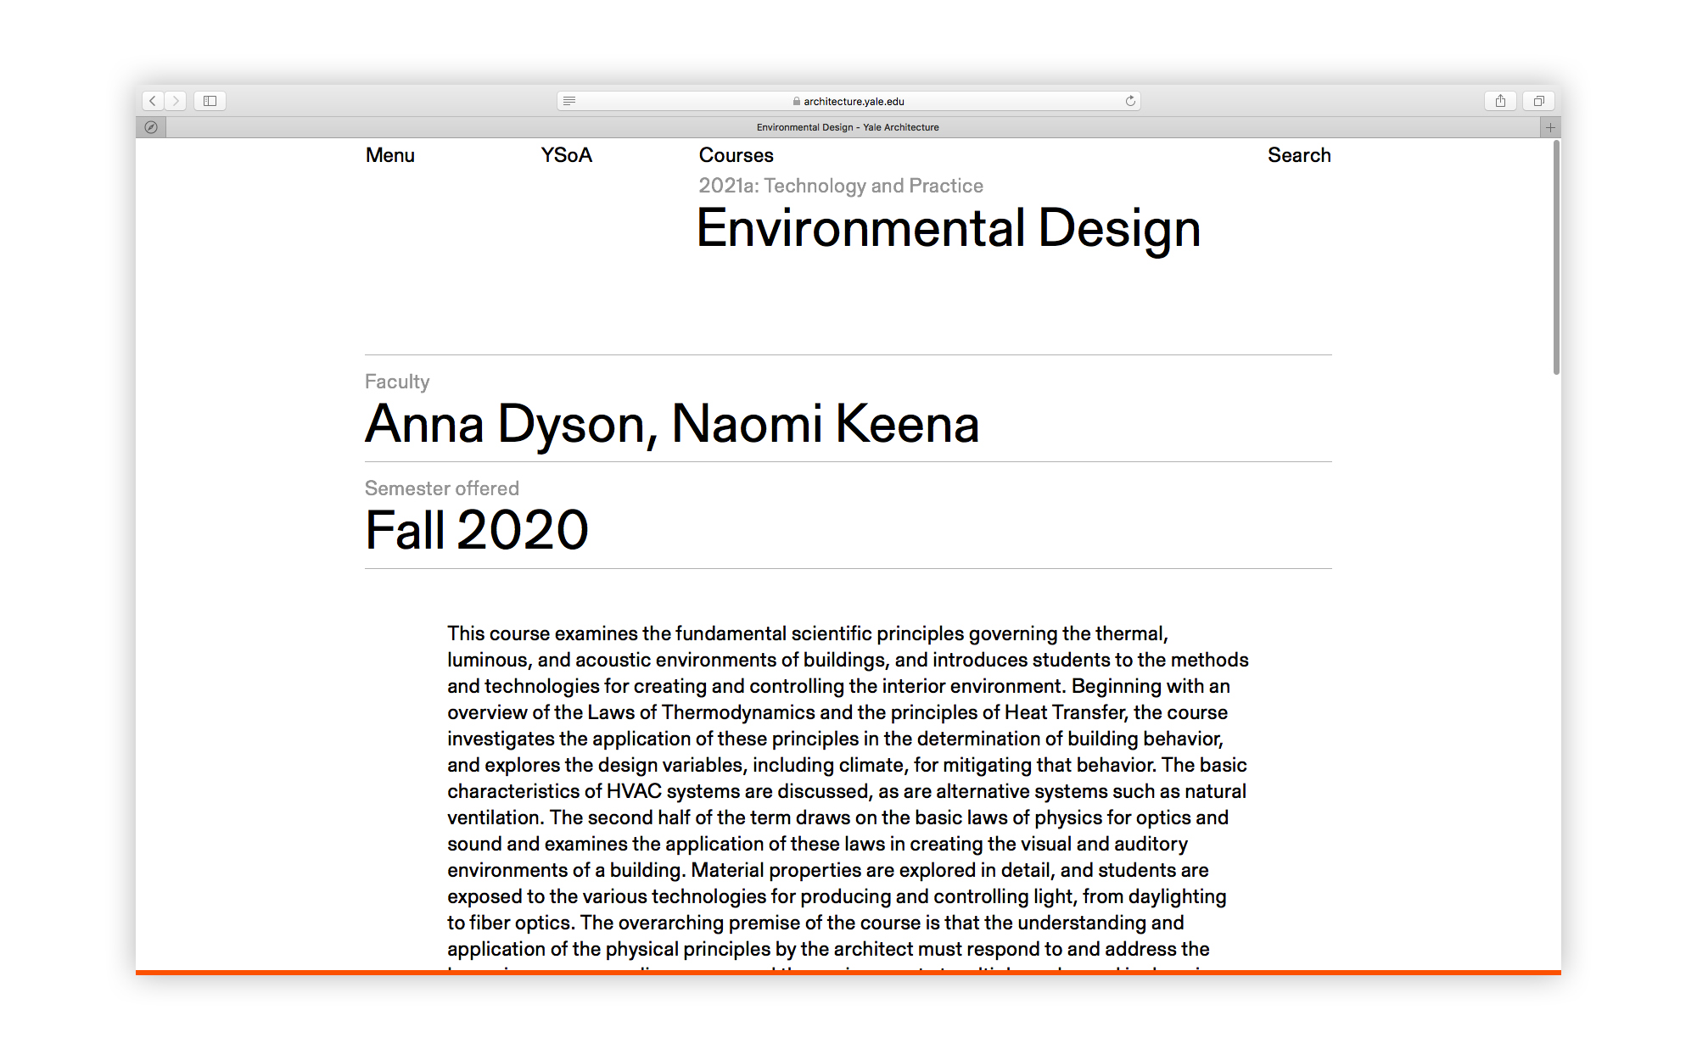Toggle the Safari sidebar button
Viewport: 1697px width, 1060px height.
[x=210, y=101]
